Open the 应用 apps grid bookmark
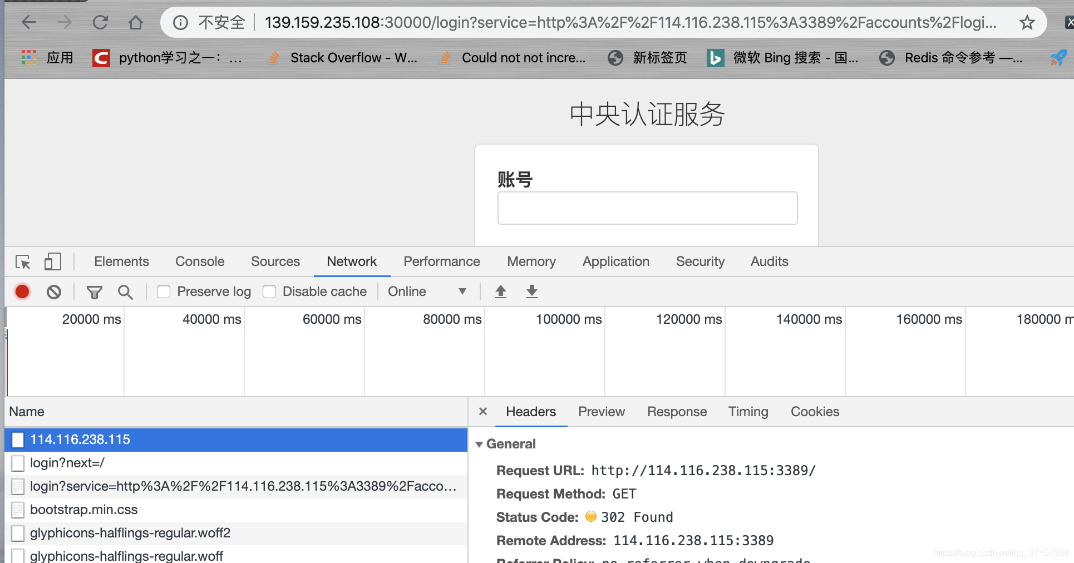The width and height of the screenshot is (1074, 563). [x=47, y=57]
